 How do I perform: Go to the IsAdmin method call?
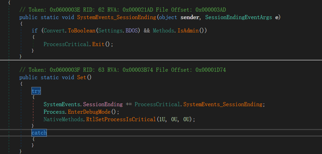point(188,31)
